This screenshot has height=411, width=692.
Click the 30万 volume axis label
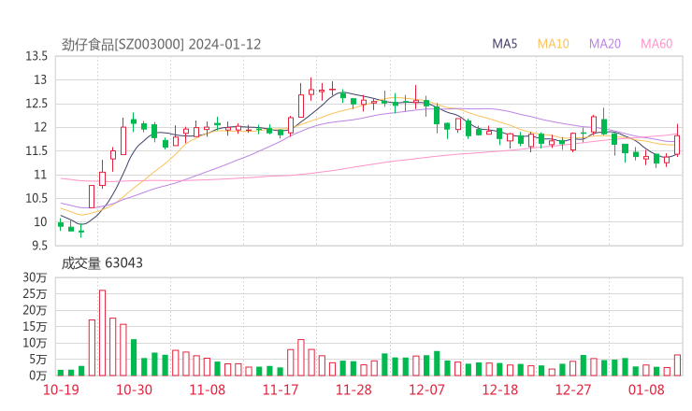35,277
